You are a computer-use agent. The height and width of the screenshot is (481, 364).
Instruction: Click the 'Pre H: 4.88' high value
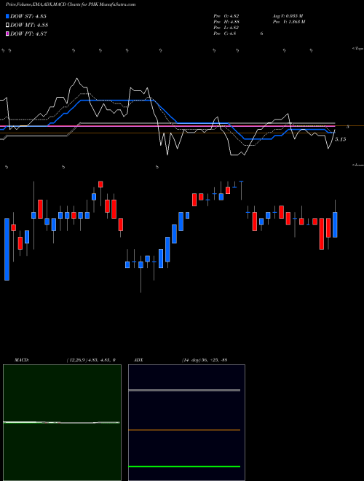226,21
